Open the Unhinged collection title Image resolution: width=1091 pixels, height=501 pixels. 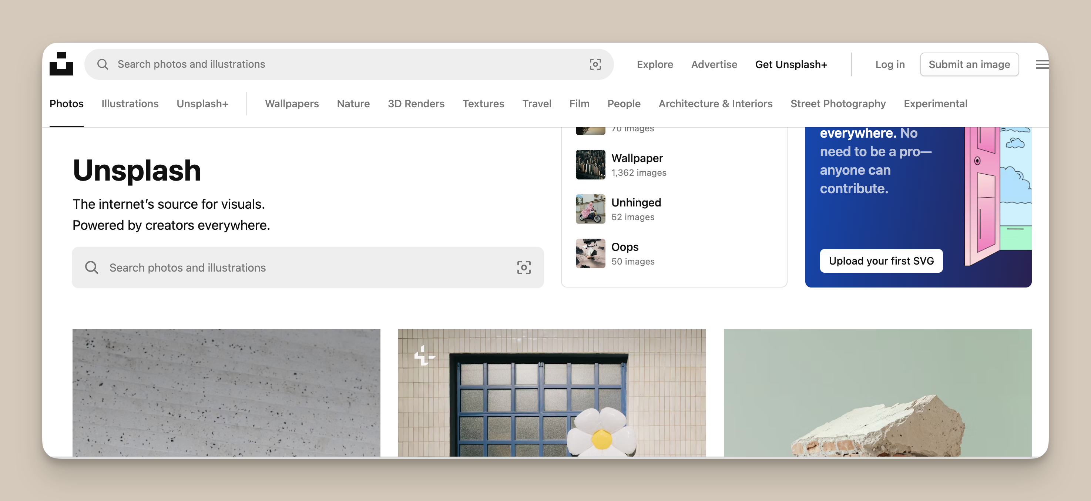(636, 202)
